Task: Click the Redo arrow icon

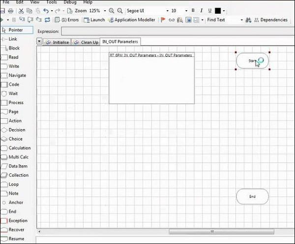Action: click(x=58, y=11)
